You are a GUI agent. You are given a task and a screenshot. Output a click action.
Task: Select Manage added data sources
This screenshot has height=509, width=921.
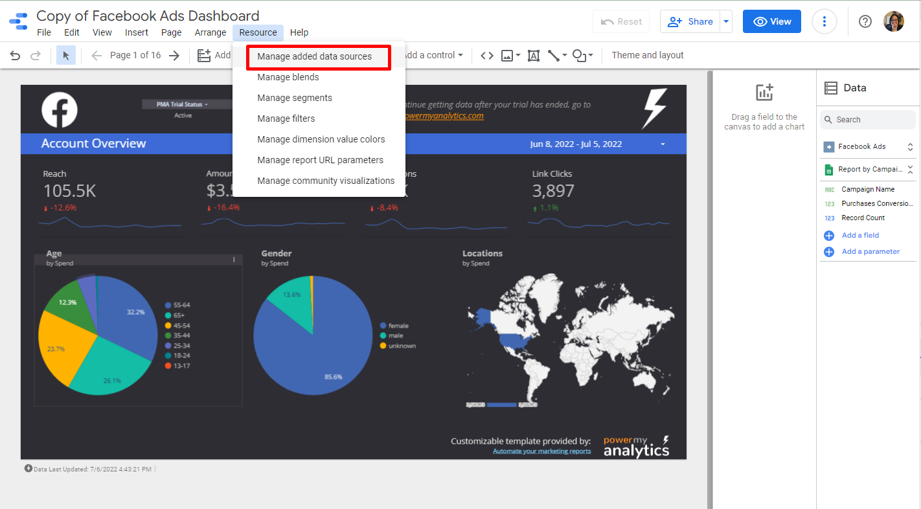[x=314, y=56]
